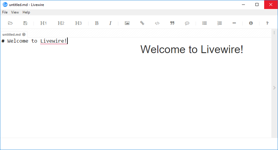Image resolution: width=278 pixels, height=150 pixels.
Task: Click the Livewire app logo in title bar
Action: (5, 4)
